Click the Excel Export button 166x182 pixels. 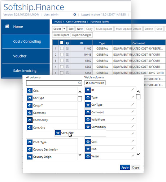click(61, 35)
